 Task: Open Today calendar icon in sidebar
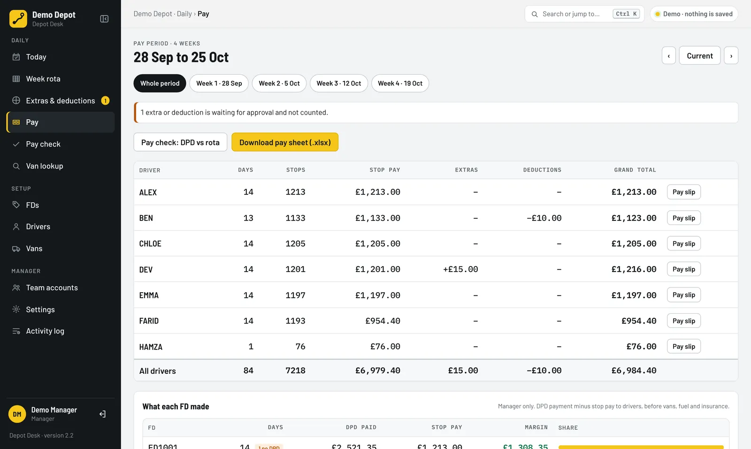[x=16, y=57]
